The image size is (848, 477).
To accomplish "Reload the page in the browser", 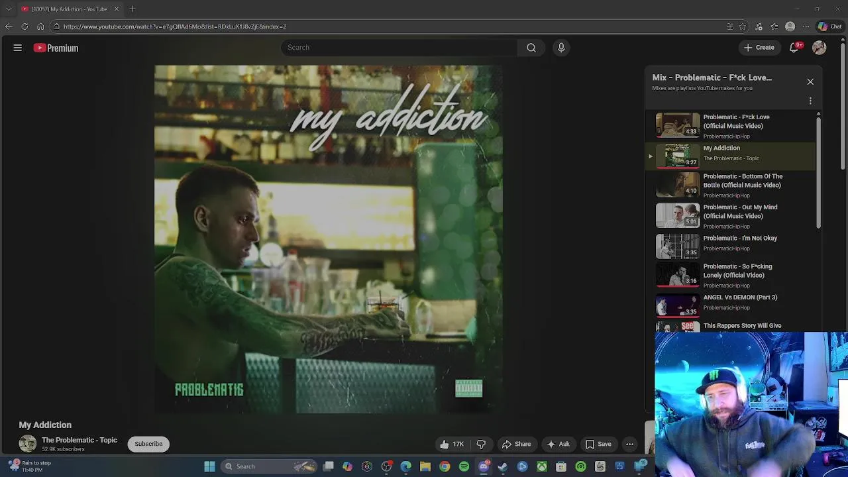I will click(x=25, y=26).
